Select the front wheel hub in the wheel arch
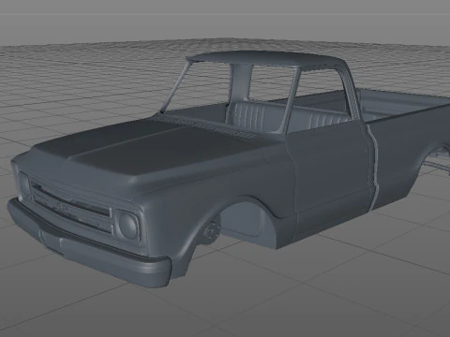The width and height of the screenshot is (450, 337). 213,232
